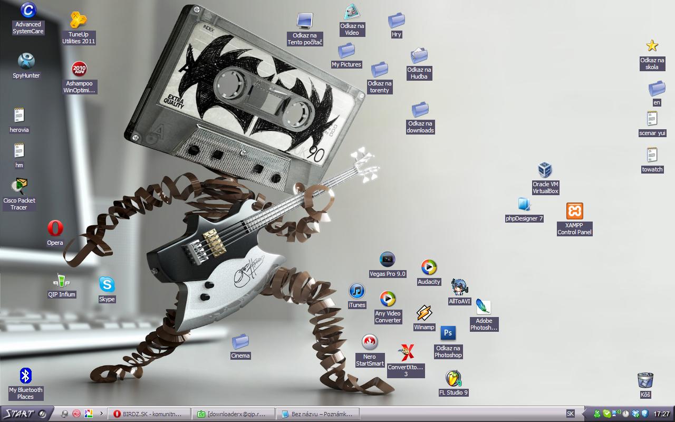Launch Oracle VM VirtualBox
The height and width of the screenshot is (422, 675).
545,178
